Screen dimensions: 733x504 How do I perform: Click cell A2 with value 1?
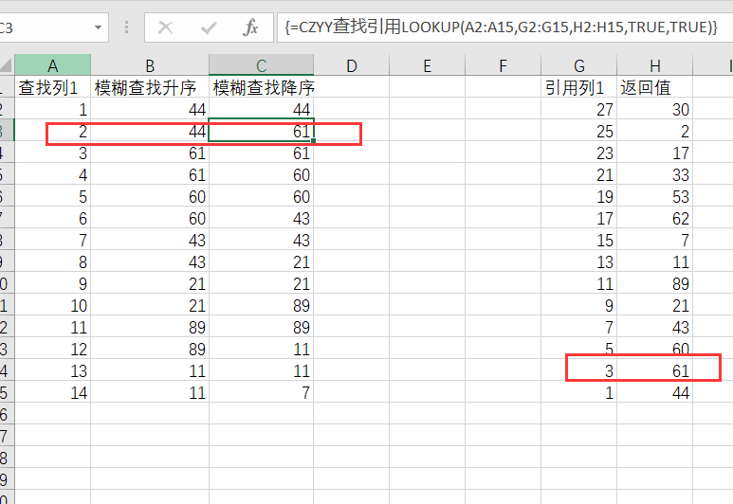[x=52, y=108]
